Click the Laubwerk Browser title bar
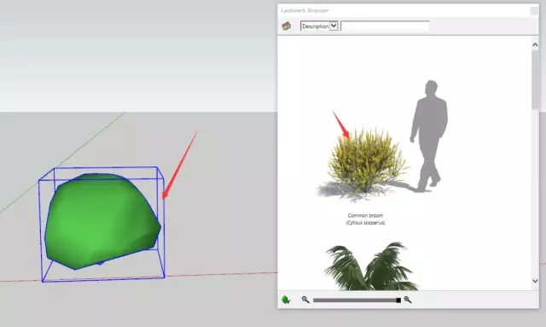 tap(404, 10)
